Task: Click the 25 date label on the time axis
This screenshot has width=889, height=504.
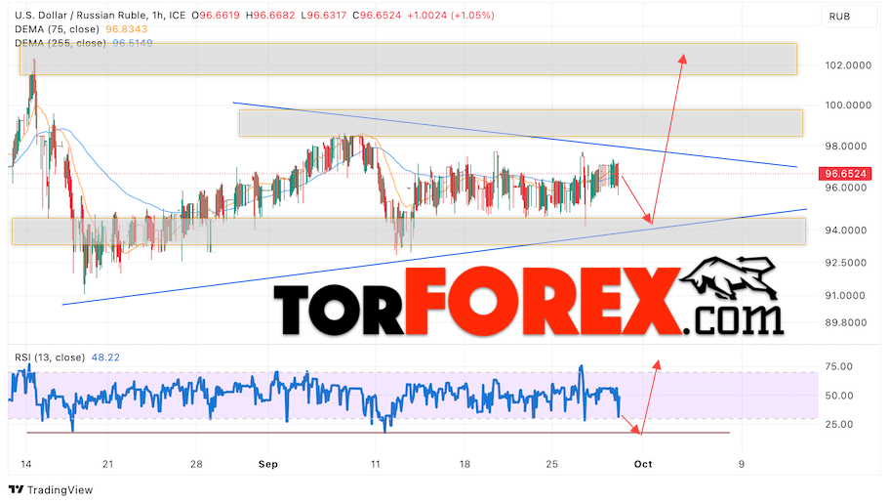Action: pos(551,464)
